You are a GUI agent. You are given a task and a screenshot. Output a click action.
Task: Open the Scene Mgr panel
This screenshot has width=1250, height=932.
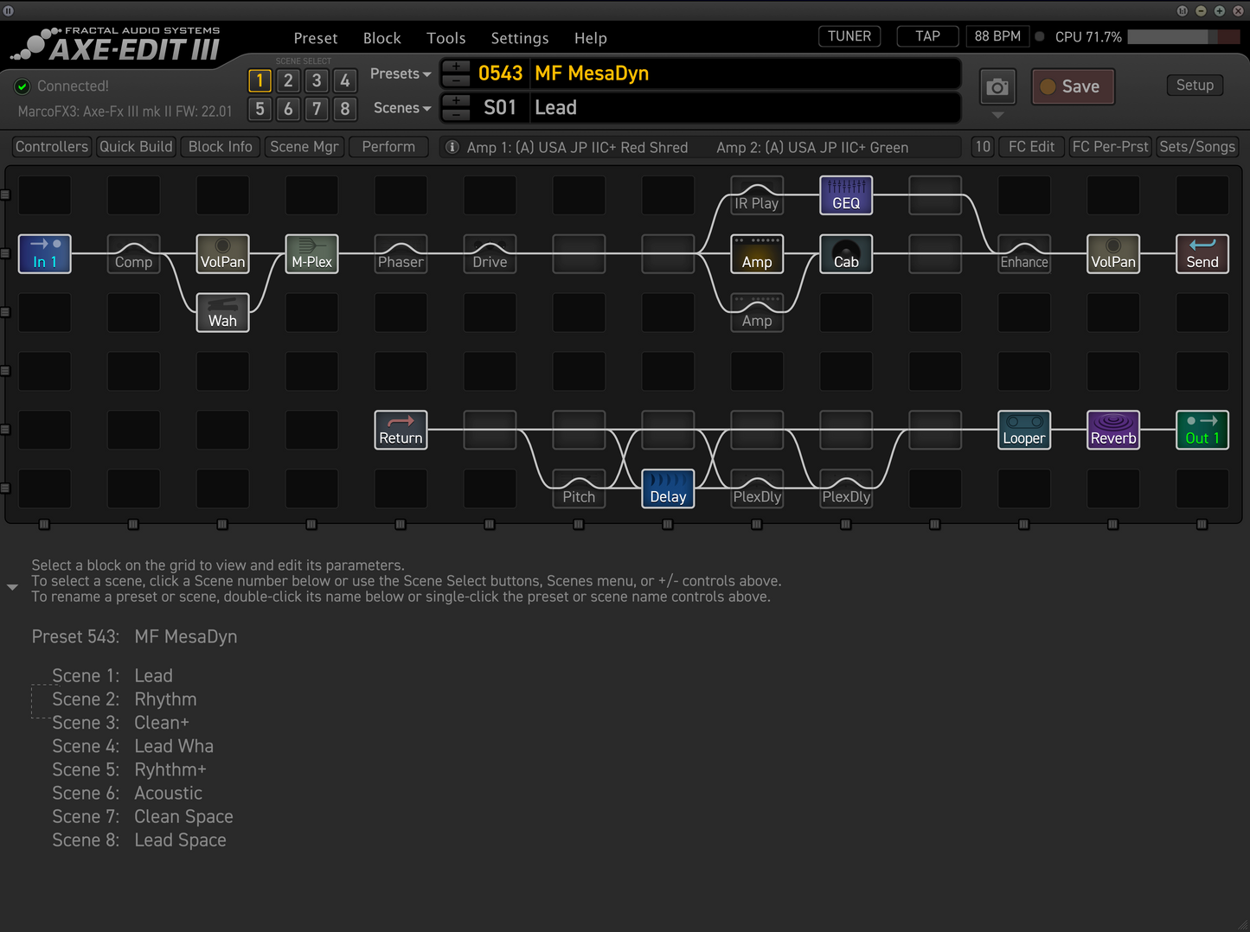[304, 146]
